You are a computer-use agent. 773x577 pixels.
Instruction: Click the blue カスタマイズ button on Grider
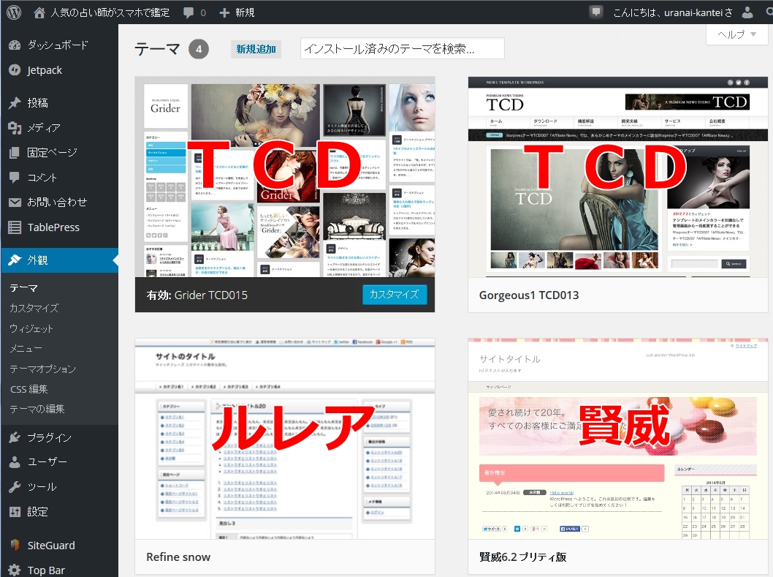[x=395, y=294]
